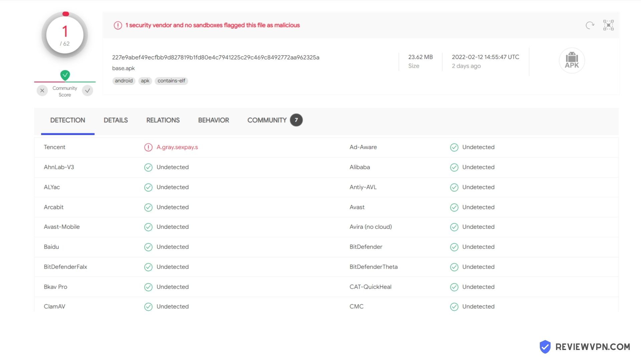This screenshot has width=641, height=360.
Task: Open the COMMUNITY tab
Action: click(275, 120)
